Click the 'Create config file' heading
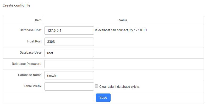207x106 pixels. 16,5
